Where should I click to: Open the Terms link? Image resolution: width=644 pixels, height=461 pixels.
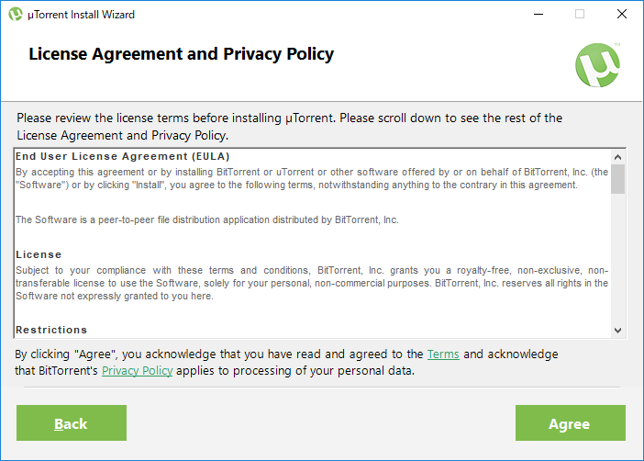click(x=443, y=354)
